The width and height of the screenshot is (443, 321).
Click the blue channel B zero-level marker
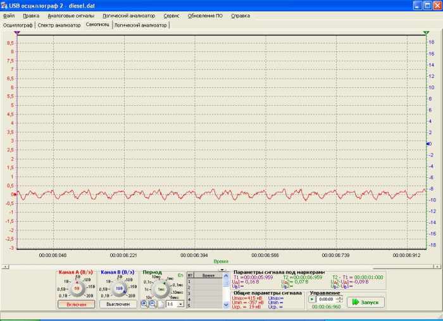(427, 144)
